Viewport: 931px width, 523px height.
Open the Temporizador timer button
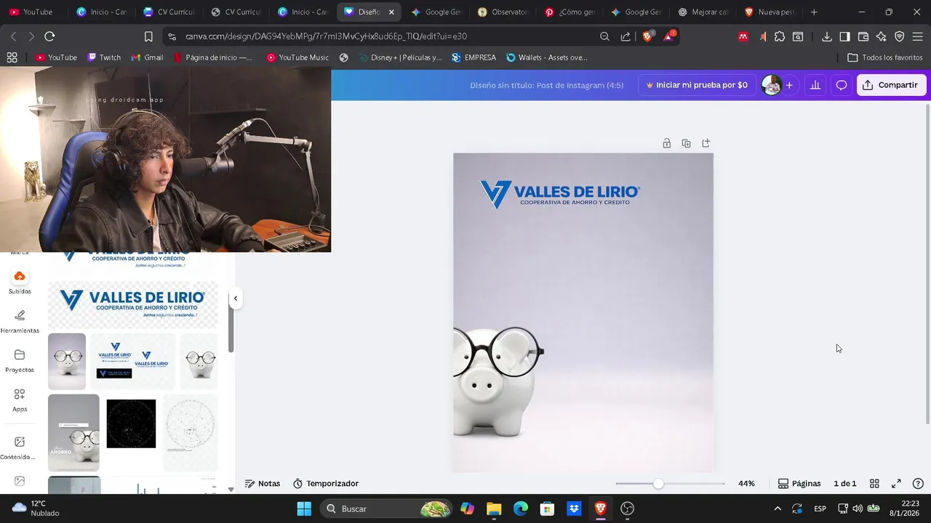(x=326, y=484)
